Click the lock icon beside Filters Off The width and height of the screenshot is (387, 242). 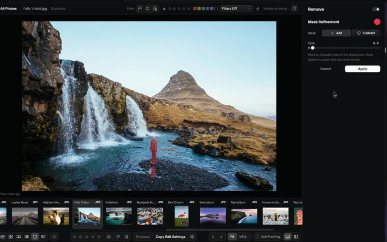pos(257,9)
